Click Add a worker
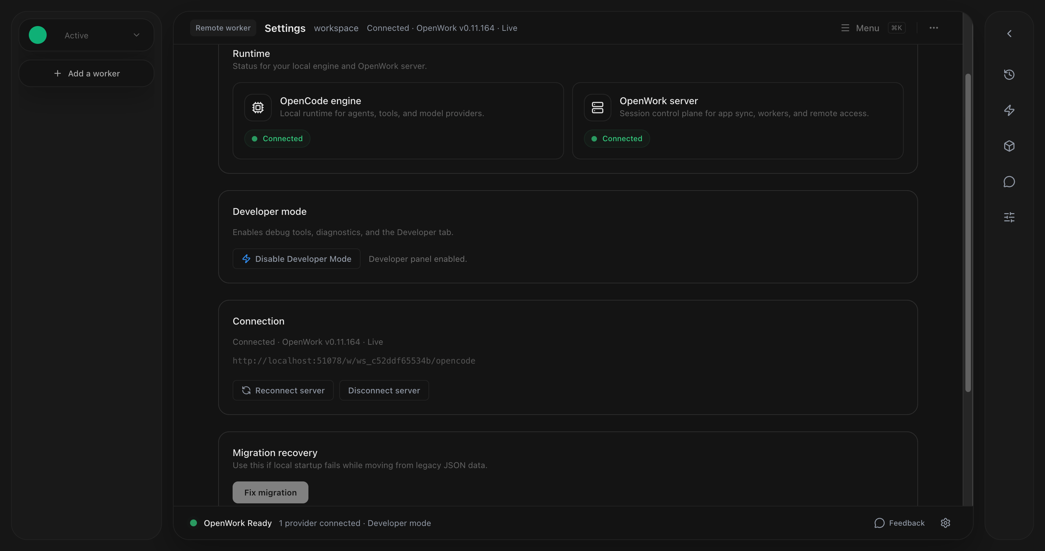 point(86,73)
